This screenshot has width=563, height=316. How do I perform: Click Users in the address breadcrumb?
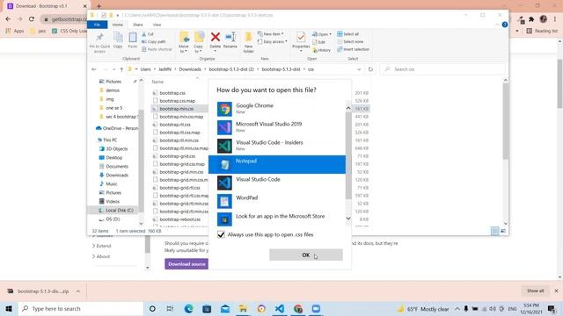pos(145,69)
